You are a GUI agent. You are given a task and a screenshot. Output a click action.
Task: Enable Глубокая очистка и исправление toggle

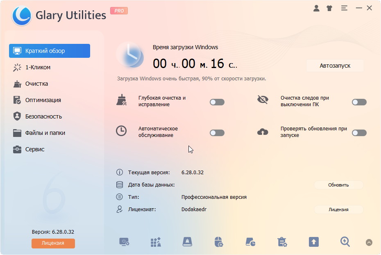tap(217, 102)
